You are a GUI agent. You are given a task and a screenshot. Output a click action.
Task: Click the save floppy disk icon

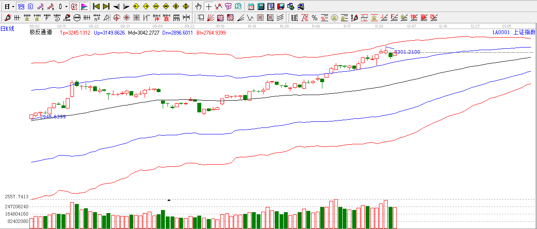pos(280,6)
